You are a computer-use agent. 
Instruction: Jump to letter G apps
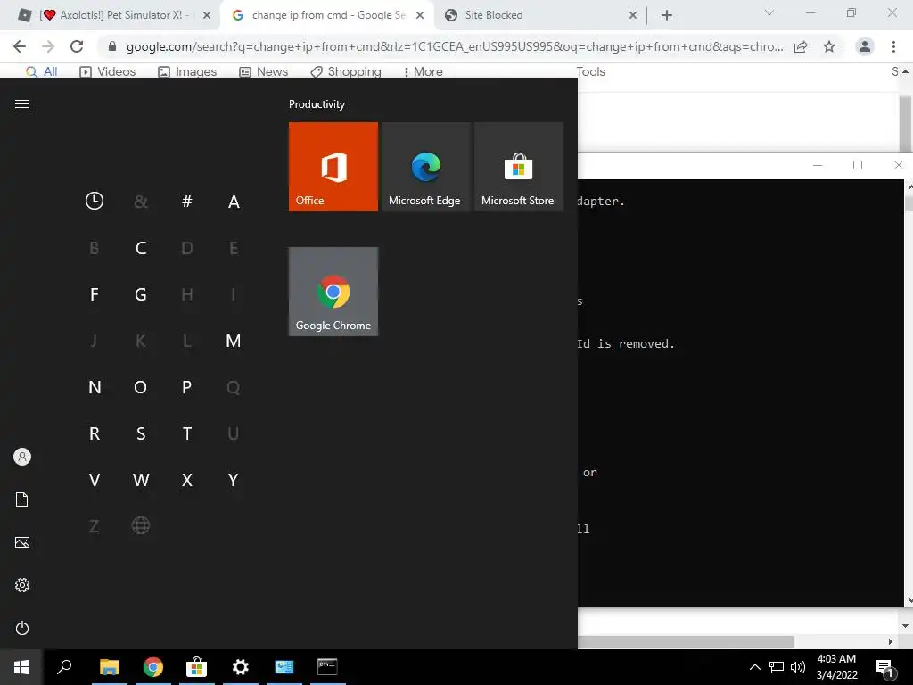click(141, 294)
